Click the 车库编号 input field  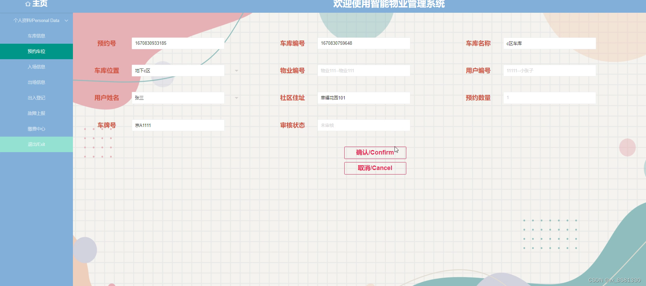pos(364,43)
